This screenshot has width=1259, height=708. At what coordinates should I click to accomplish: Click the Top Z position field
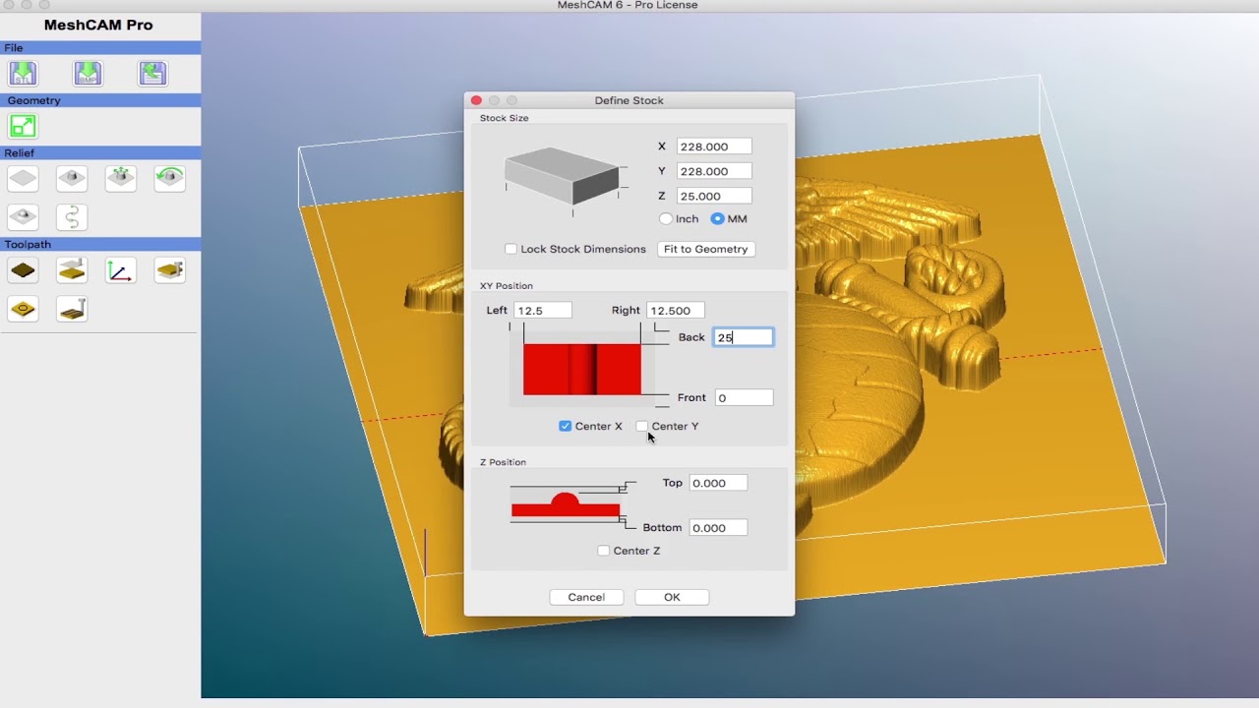point(718,483)
